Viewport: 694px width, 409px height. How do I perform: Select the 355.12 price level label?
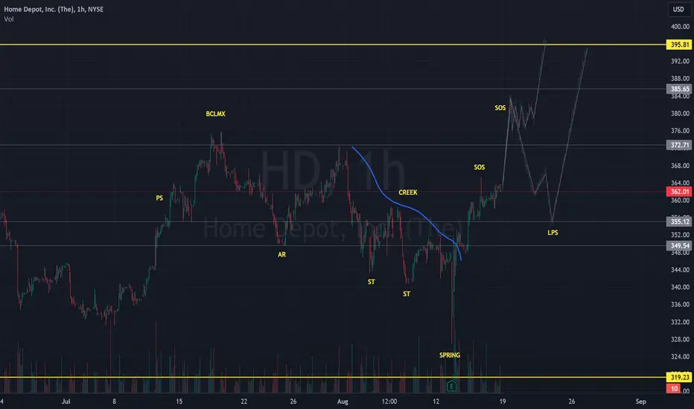(x=679, y=222)
